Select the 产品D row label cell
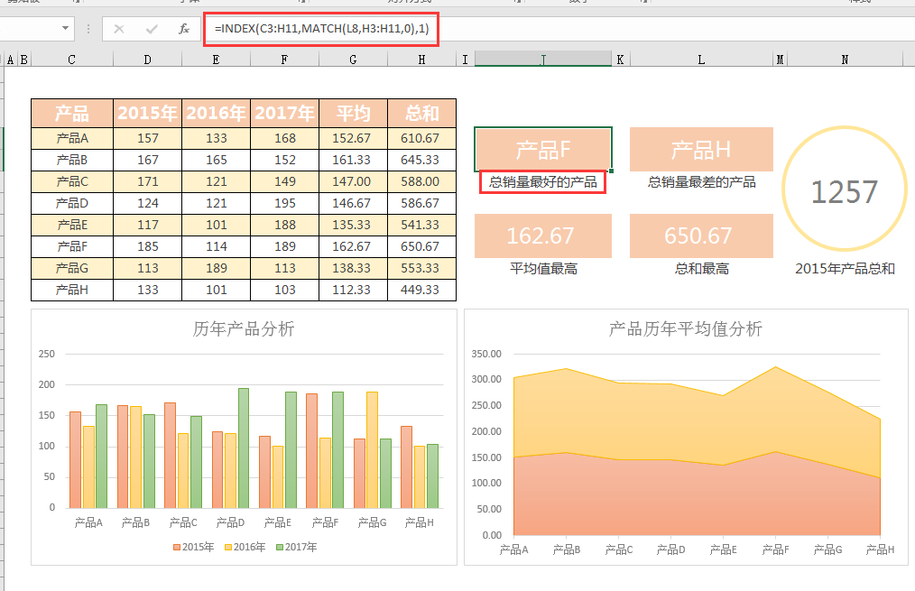 point(72,203)
